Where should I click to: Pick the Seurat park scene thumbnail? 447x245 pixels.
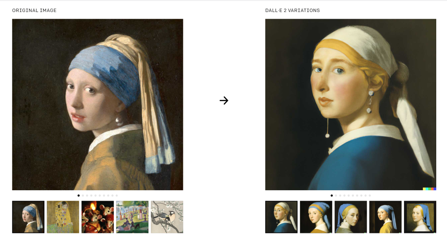(132, 217)
